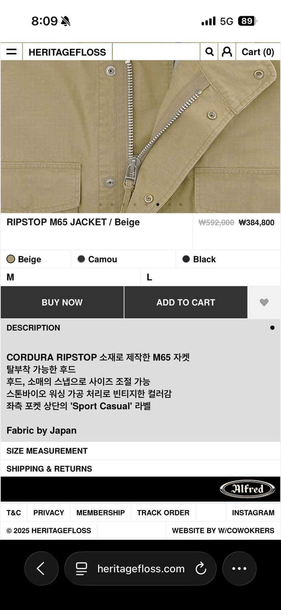
Task: Click the BUY NOW button
Action: [62, 302]
